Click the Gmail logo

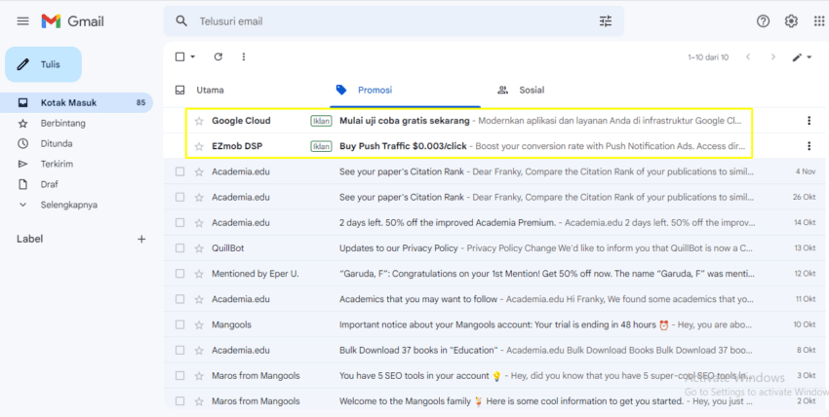coord(72,21)
